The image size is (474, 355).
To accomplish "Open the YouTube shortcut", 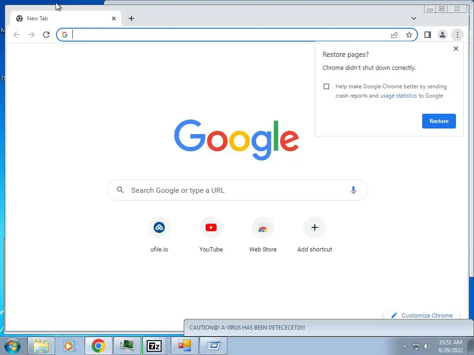I will (211, 234).
